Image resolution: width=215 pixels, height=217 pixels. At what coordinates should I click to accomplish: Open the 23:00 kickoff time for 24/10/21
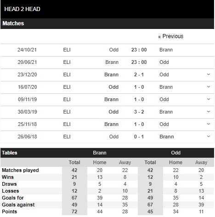point(139,50)
